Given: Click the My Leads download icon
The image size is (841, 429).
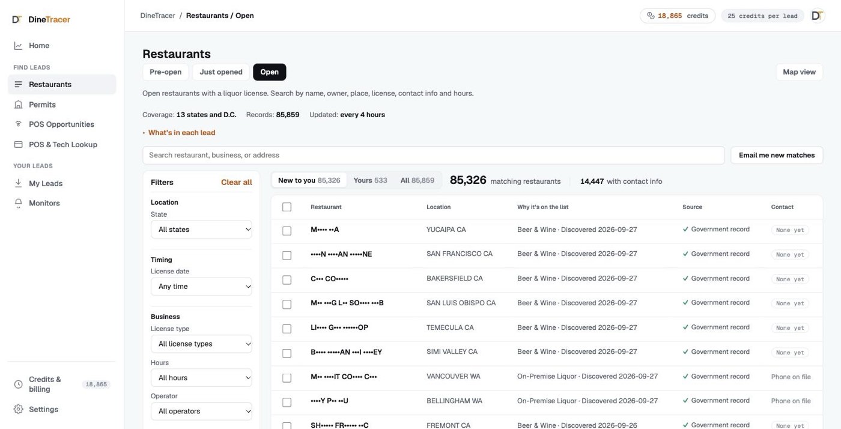Looking at the screenshot, I should click(x=18, y=183).
